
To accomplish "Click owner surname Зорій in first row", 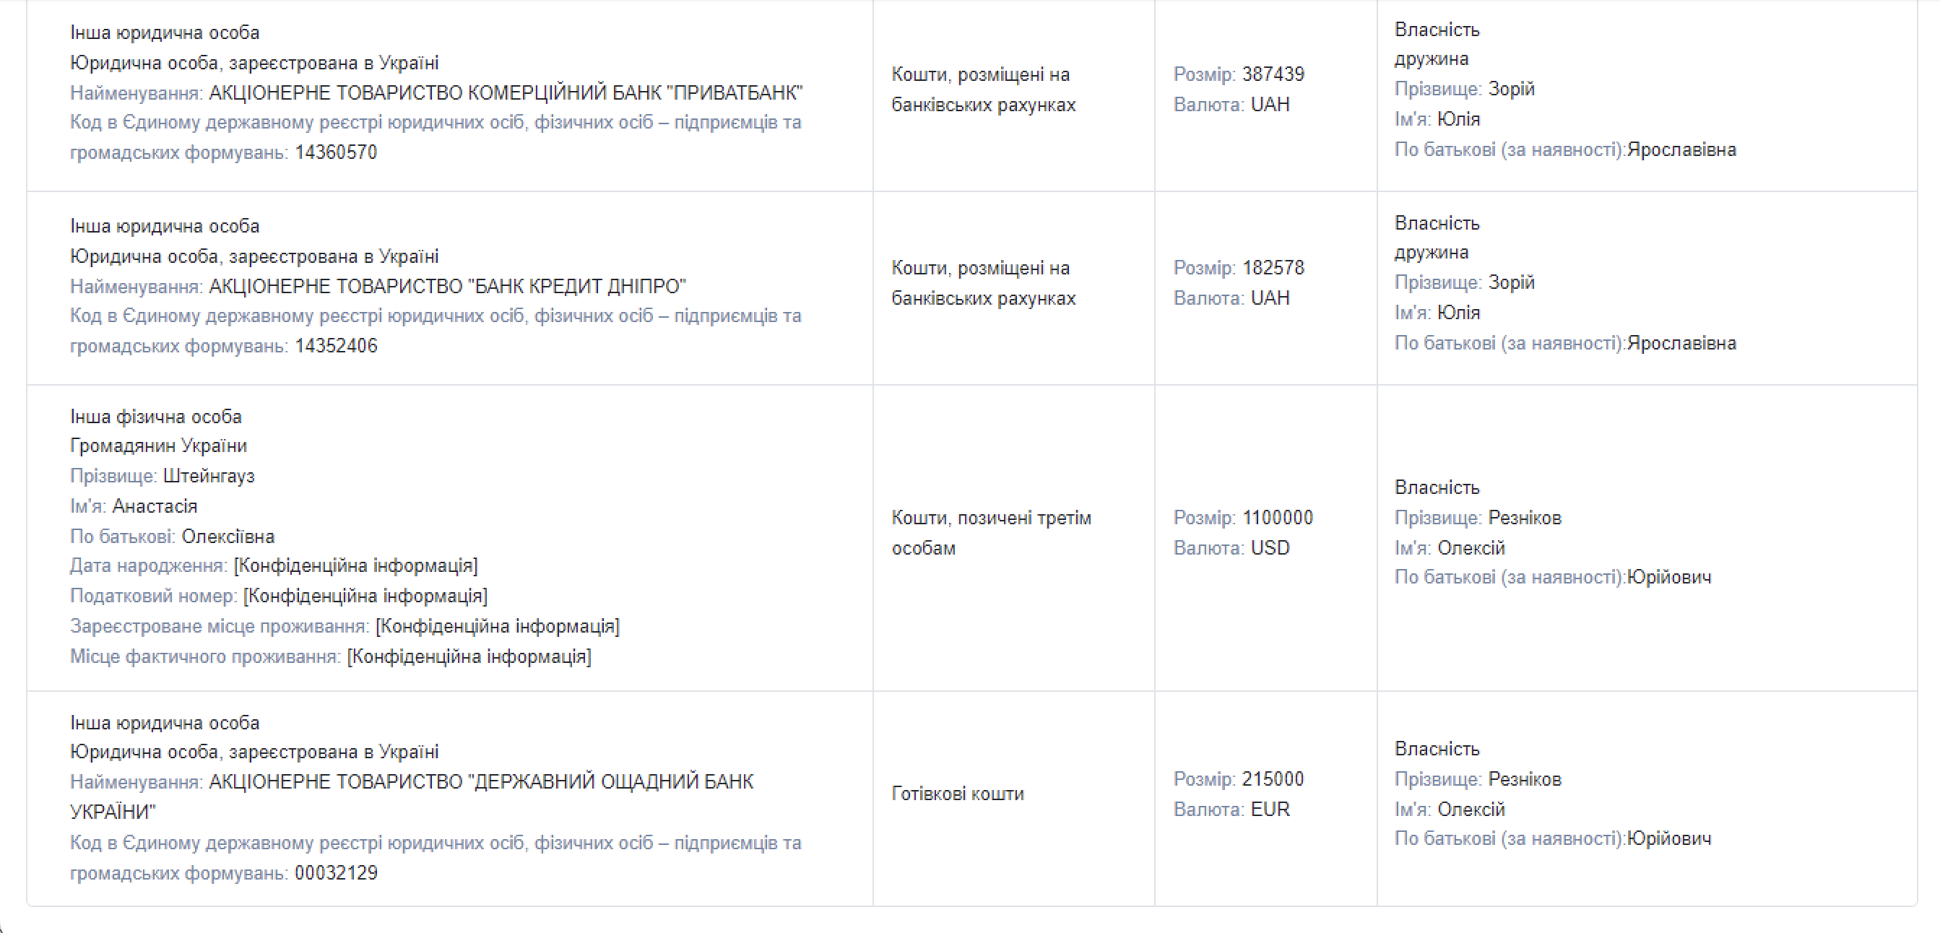I will point(1512,89).
